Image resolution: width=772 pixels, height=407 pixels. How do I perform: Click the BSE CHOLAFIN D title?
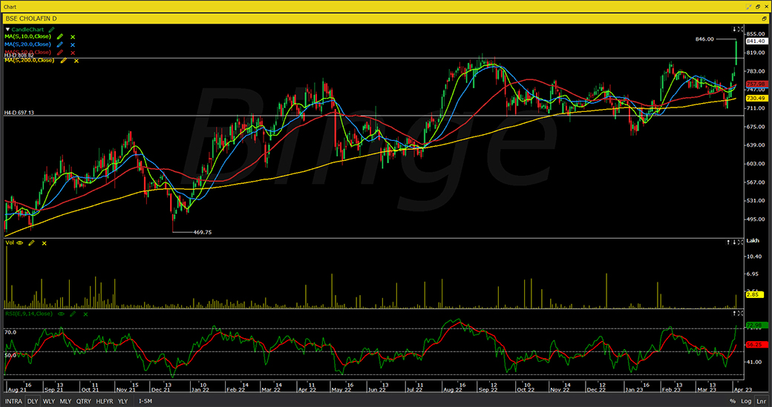31,19
